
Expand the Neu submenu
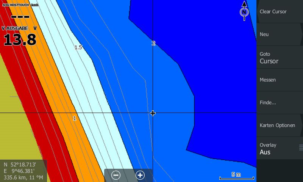[x=280, y=34]
